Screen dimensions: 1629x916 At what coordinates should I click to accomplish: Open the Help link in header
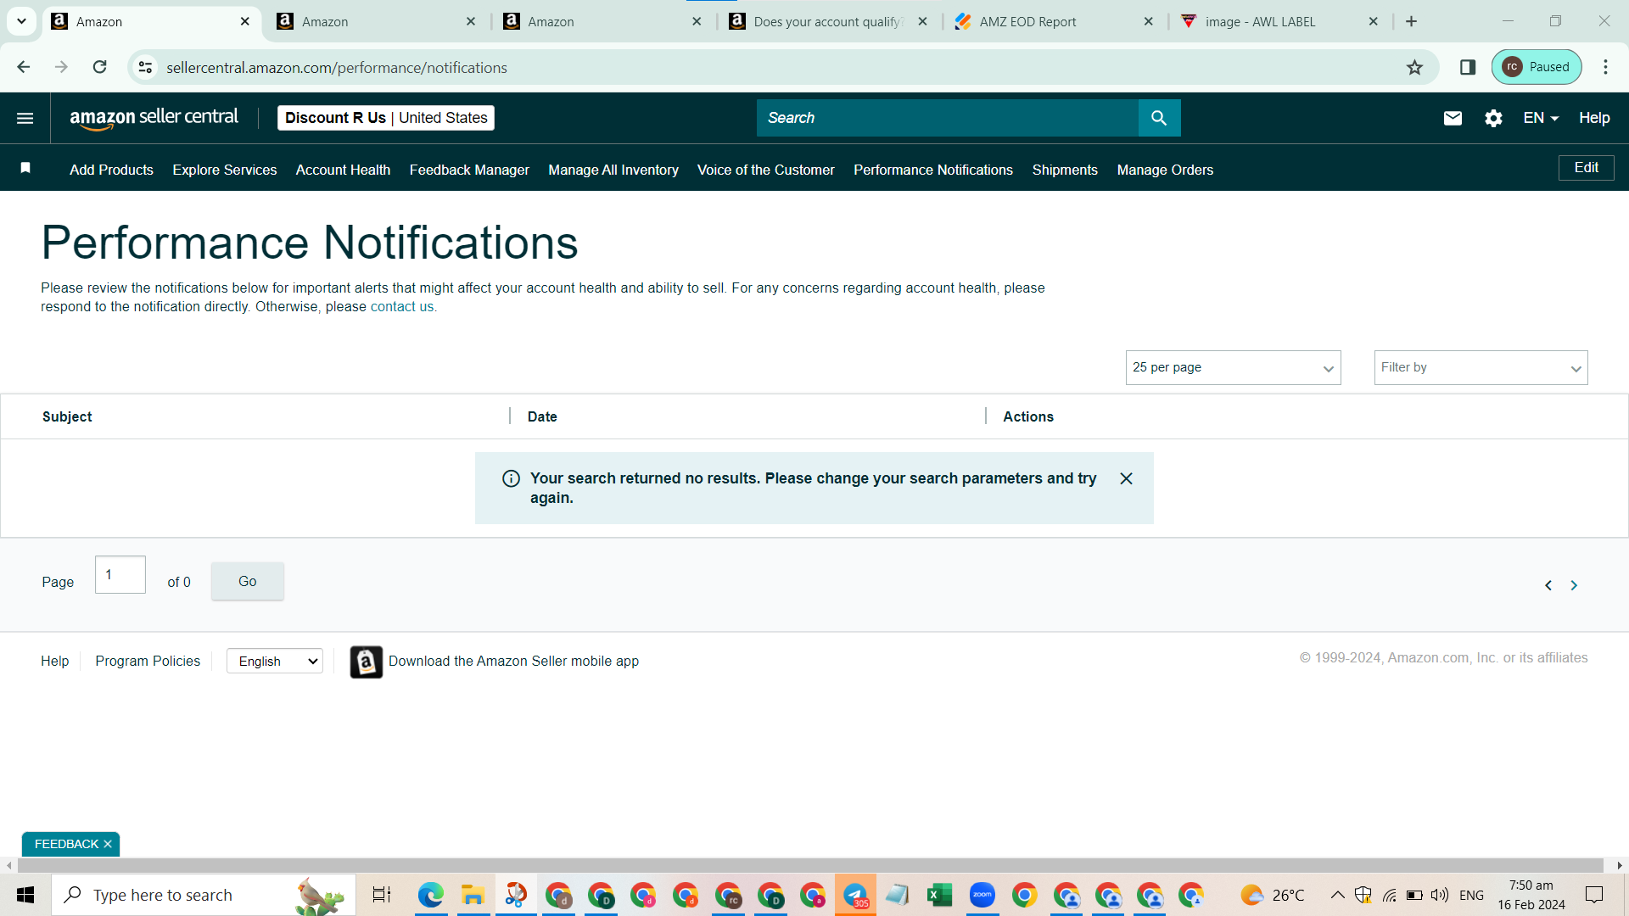[1594, 118]
